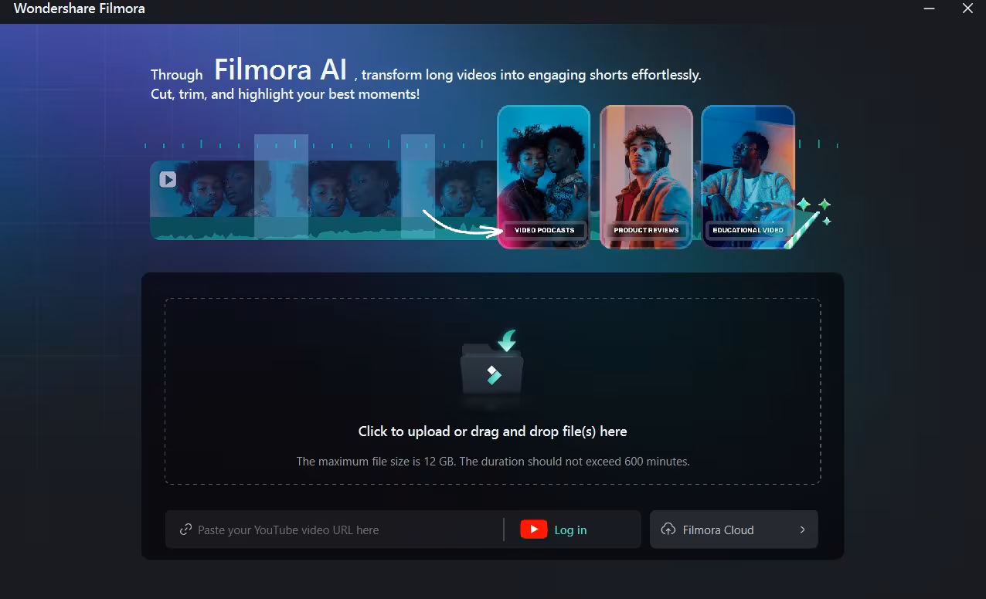The image size is (986, 599).
Task: Open Filmora Cloud
Action: [x=733, y=530]
